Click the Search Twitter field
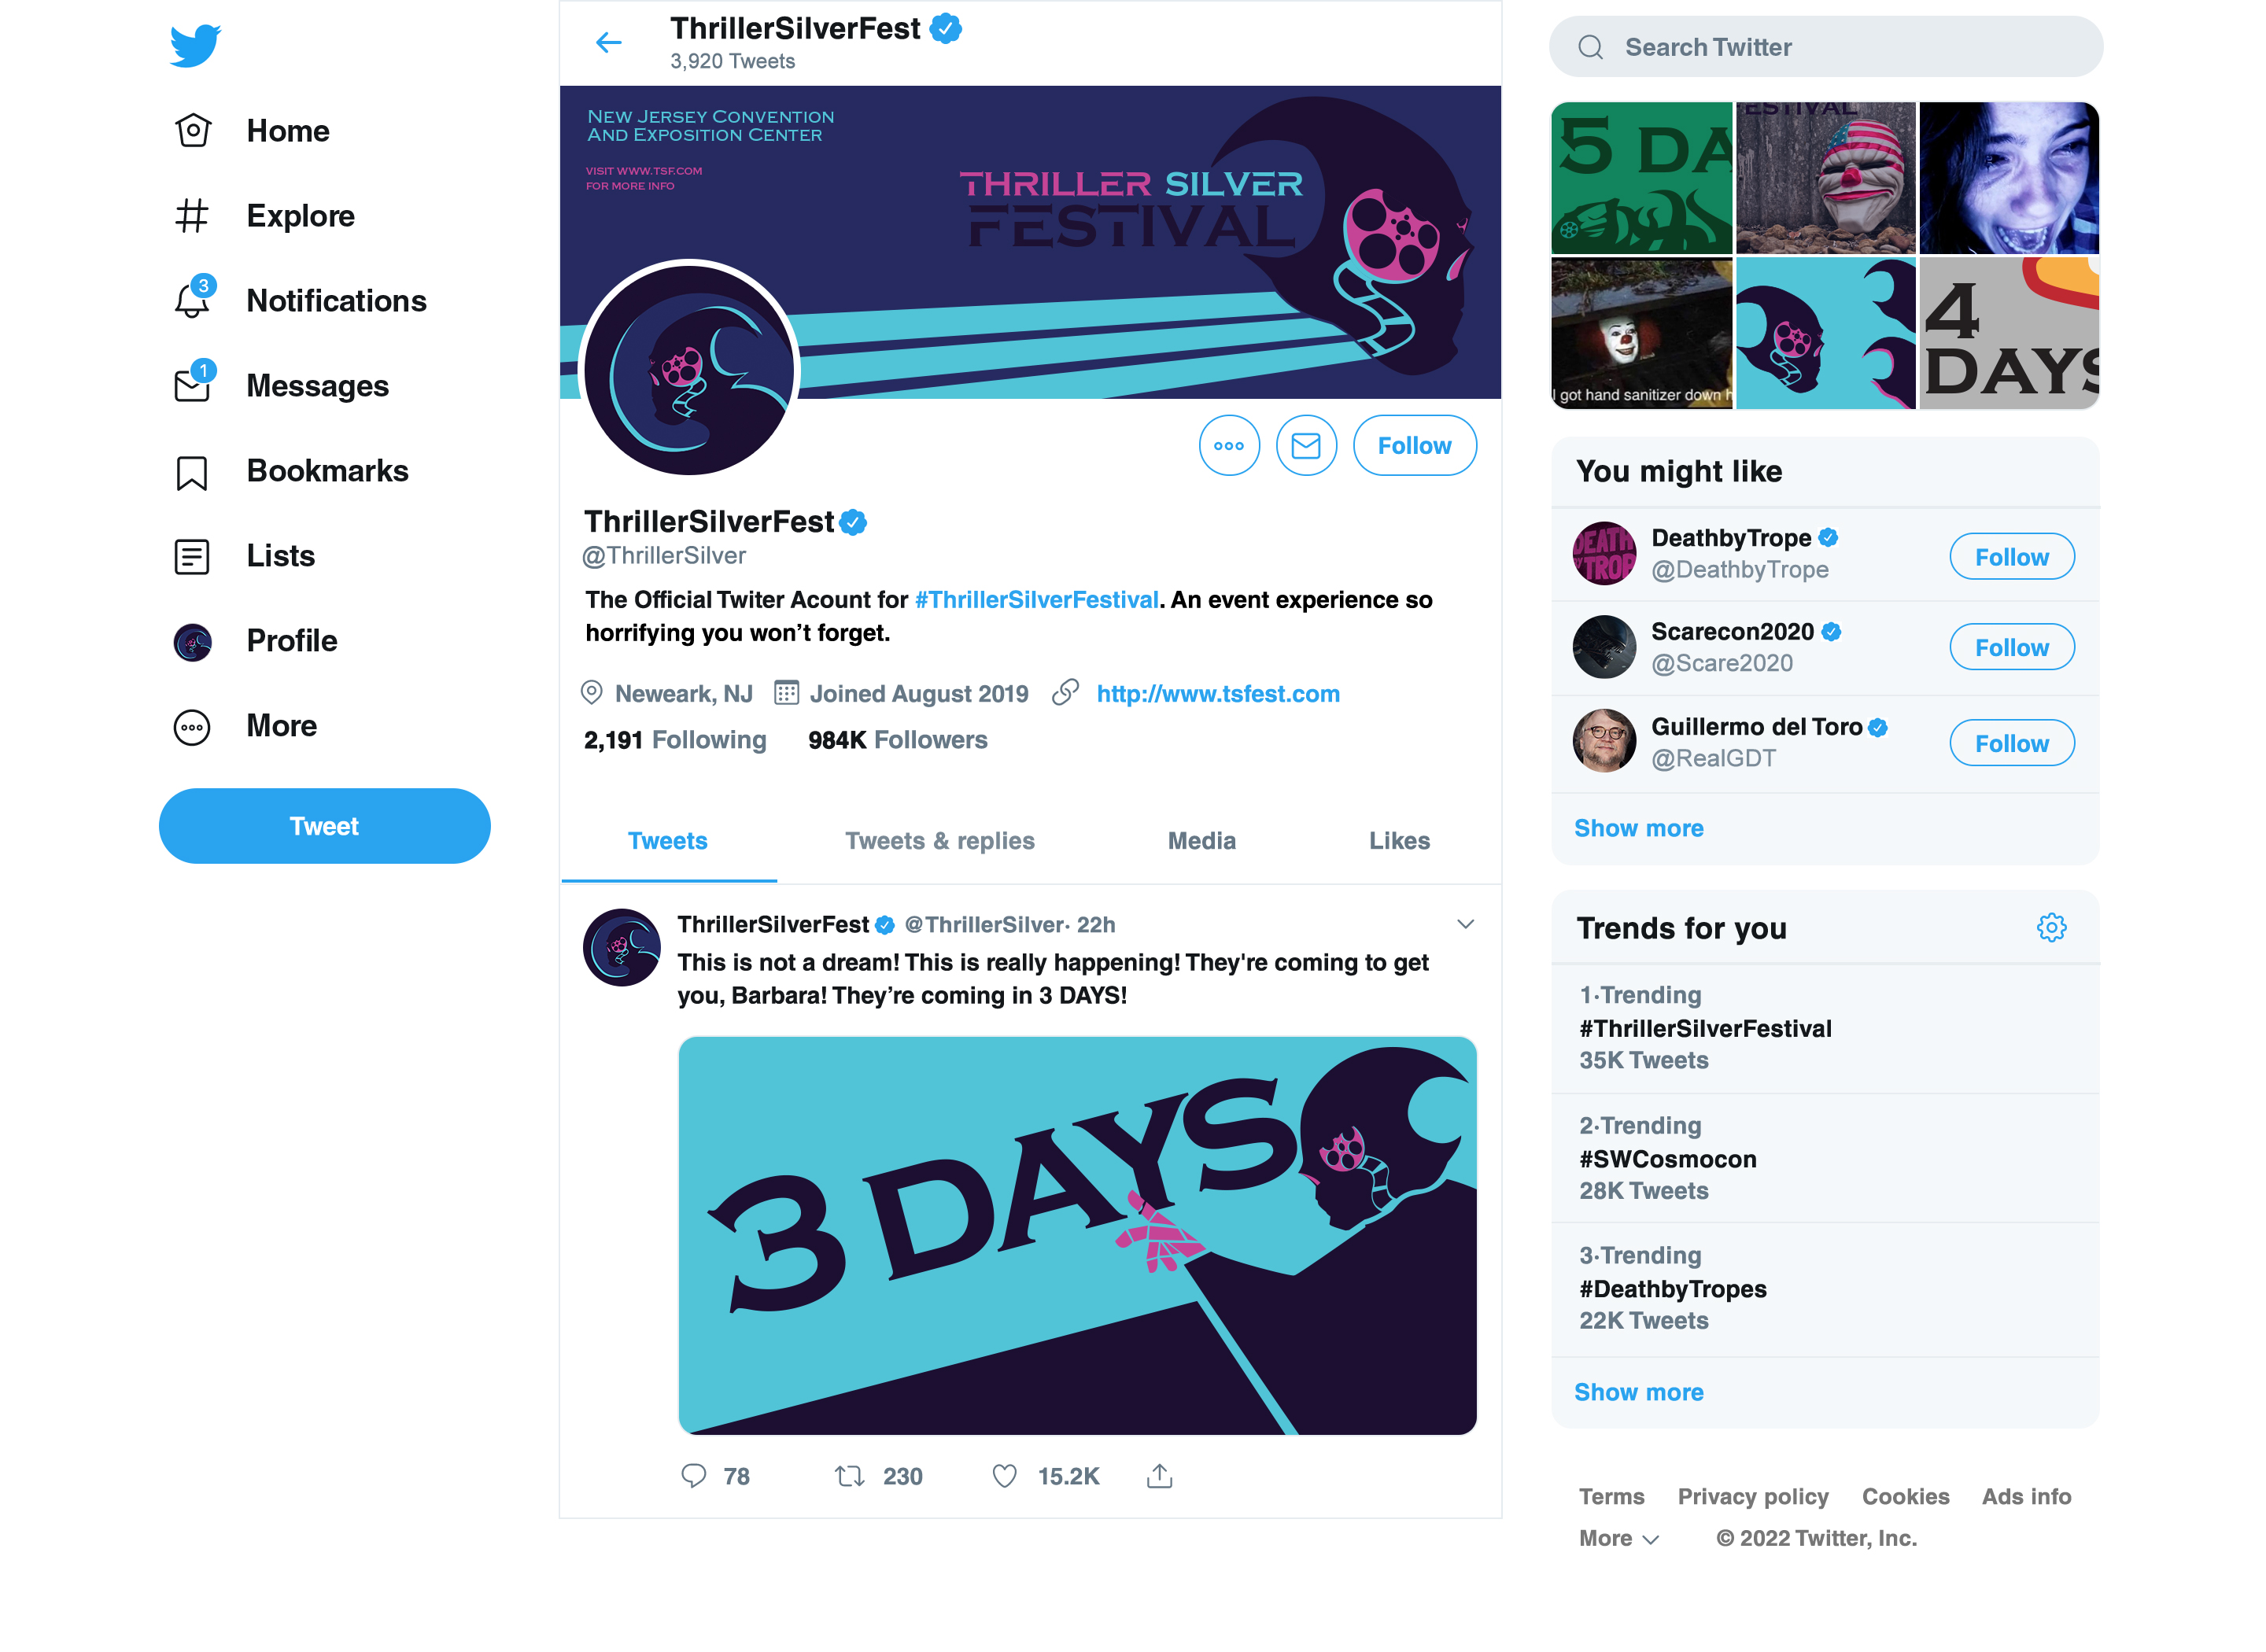Image resolution: width=2266 pixels, height=1652 pixels. [1825, 47]
